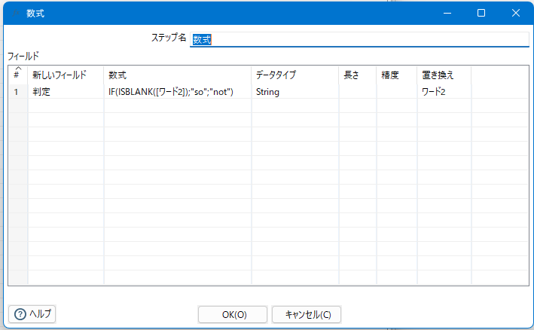The width and height of the screenshot is (534, 330).
Task: Click the empty 長さ cell in row 1
Action: click(x=357, y=92)
